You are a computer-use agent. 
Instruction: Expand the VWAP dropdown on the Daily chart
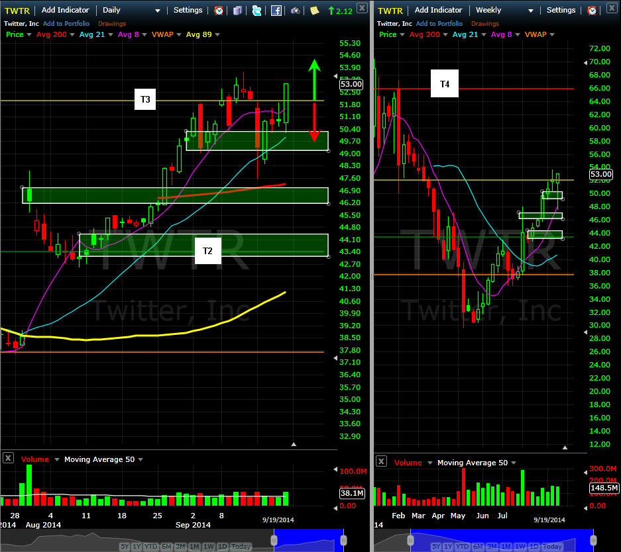tap(179, 35)
